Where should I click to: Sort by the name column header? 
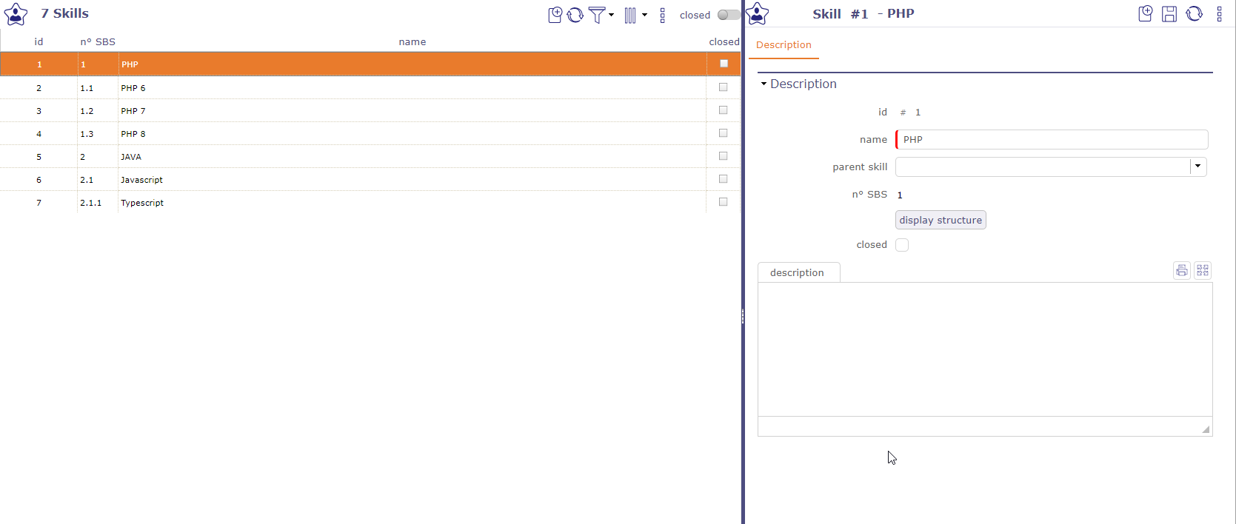point(412,42)
